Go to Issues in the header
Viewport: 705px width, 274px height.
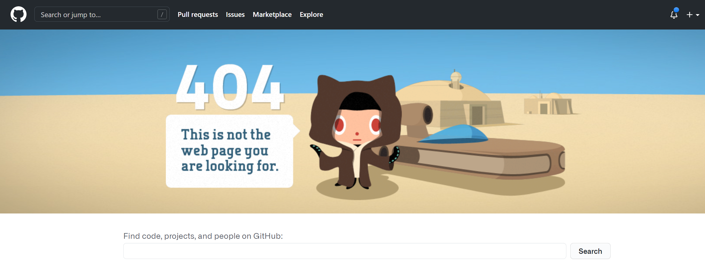tap(235, 14)
